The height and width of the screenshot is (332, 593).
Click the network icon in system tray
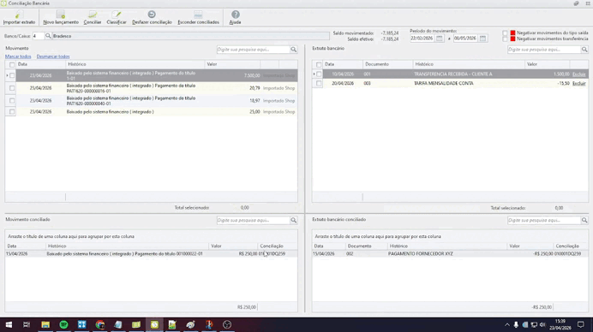click(534, 324)
